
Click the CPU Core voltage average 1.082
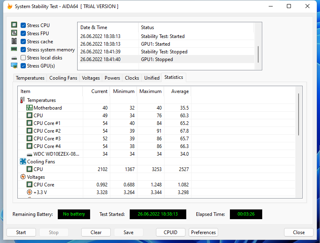pos(183,185)
